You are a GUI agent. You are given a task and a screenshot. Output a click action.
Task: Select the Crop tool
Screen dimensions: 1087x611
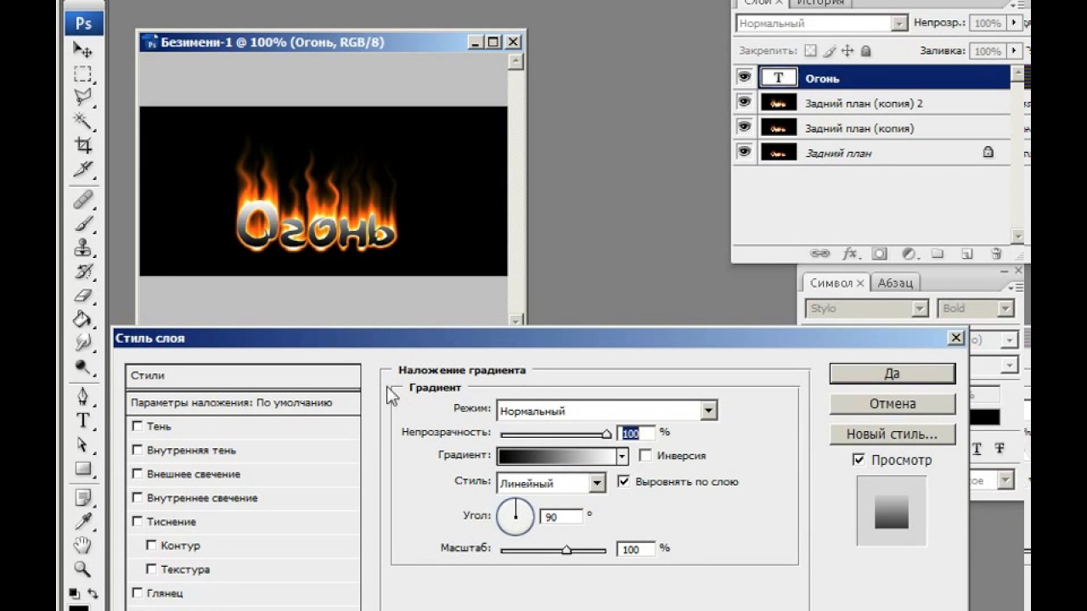pos(82,145)
